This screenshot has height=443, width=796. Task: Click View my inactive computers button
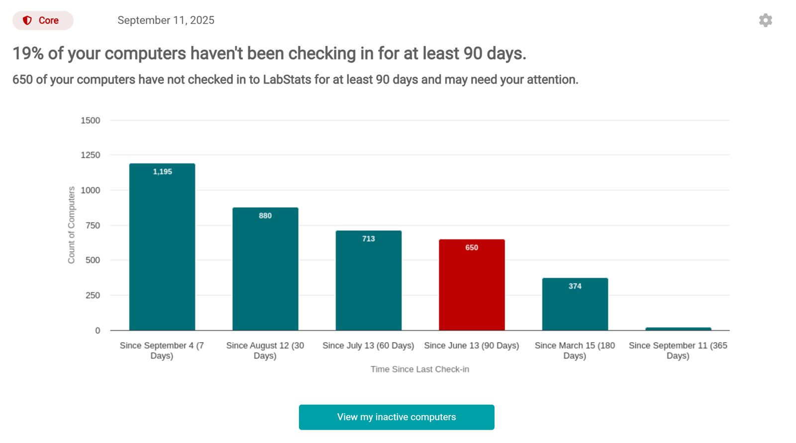pos(397,417)
